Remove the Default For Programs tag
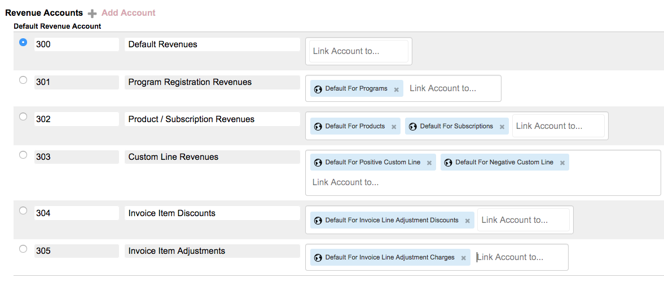This screenshot has width=664, height=282. (x=397, y=89)
